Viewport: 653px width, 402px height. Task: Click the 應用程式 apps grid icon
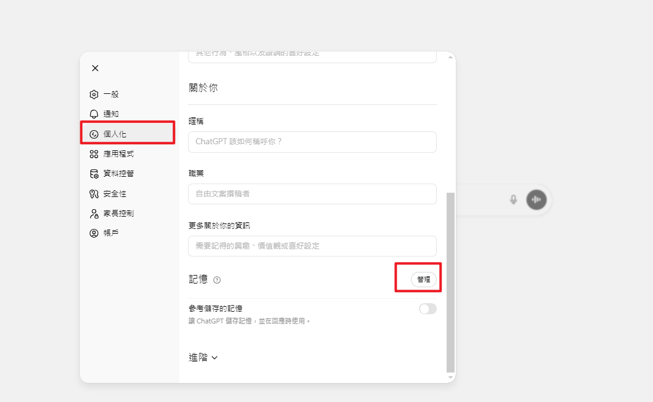[x=94, y=154]
